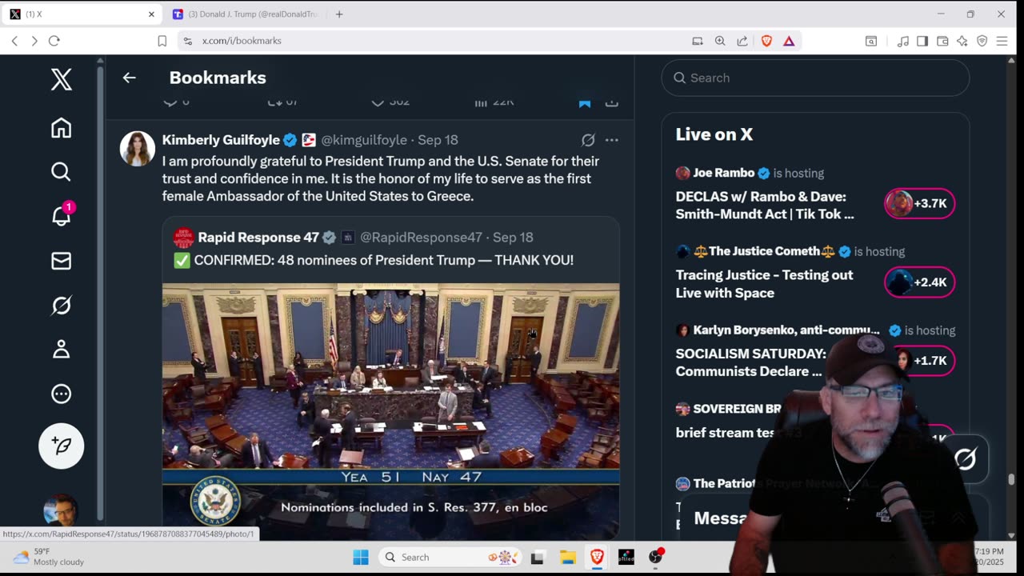Image resolution: width=1024 pixels, height=576 pixels.
Task: Open Tracing Justice live Space
Action: point(765,284)
